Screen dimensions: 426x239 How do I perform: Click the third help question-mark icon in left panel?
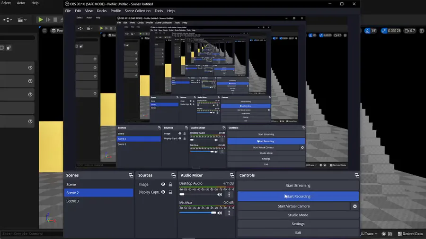(30, 94)
